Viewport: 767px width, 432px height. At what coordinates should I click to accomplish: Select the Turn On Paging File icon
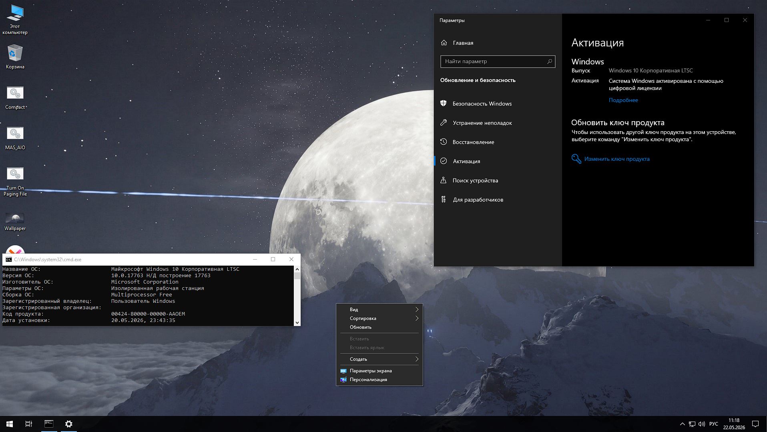pos(15,181)
